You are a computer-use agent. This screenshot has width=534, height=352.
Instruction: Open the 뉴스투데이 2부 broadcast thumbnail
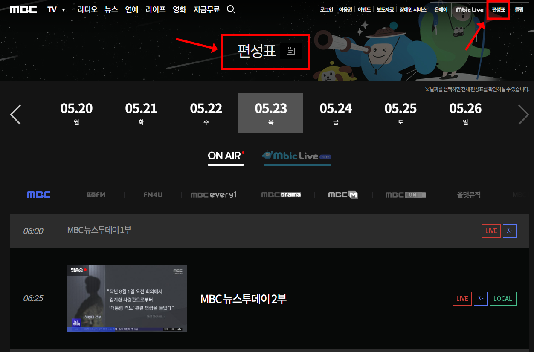127,298
